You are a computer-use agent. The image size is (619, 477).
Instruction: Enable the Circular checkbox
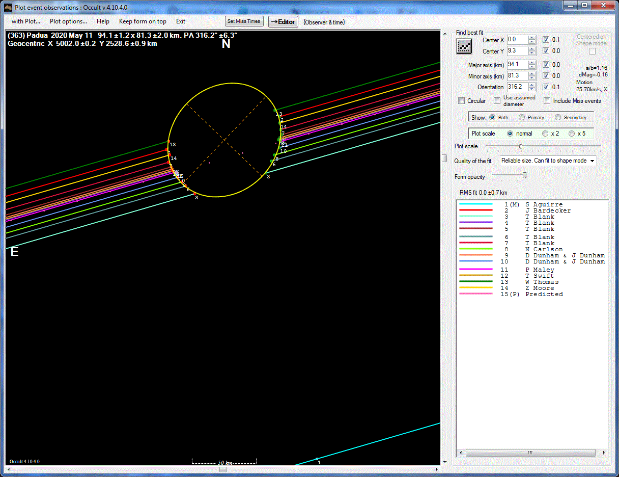click(461, 101)
